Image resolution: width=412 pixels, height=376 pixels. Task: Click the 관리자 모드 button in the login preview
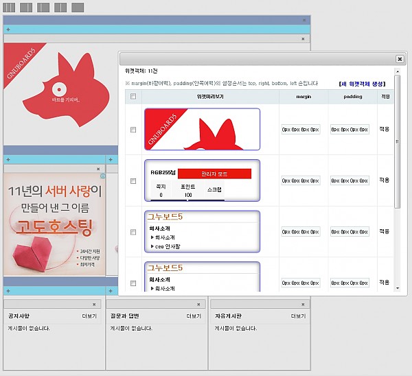click(214, 174)
